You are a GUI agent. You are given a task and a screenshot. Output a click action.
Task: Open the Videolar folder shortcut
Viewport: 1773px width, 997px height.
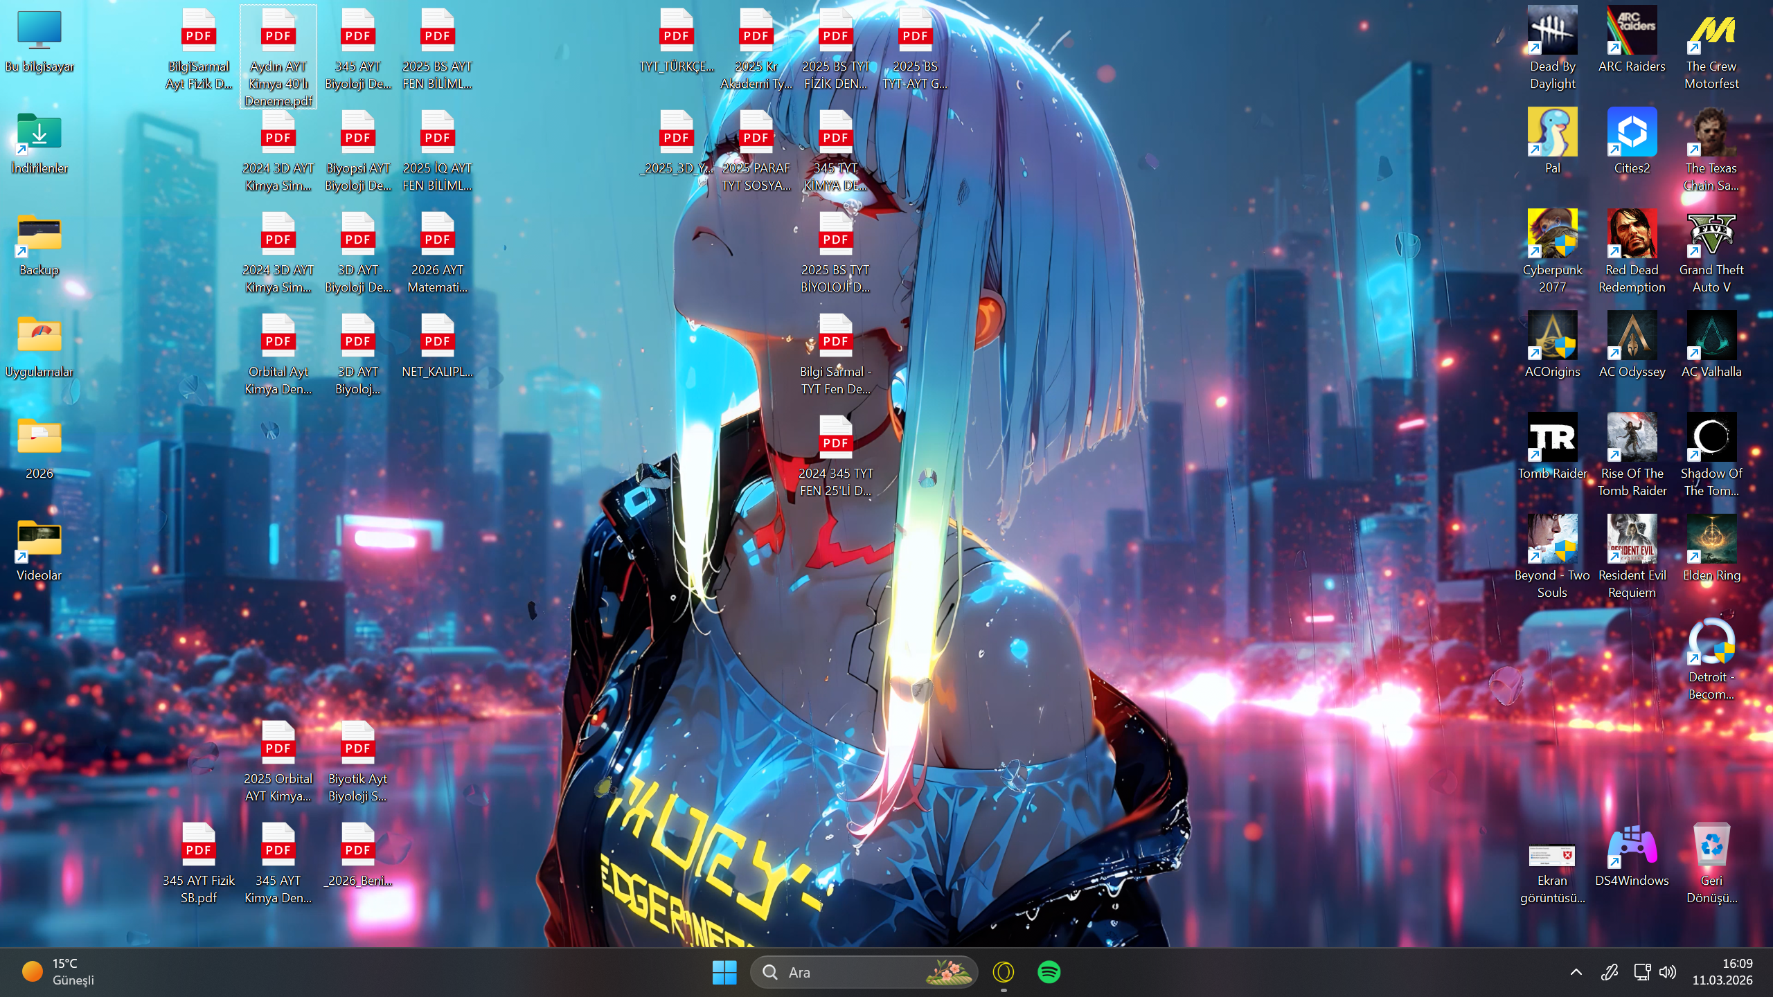pos(39,549)
